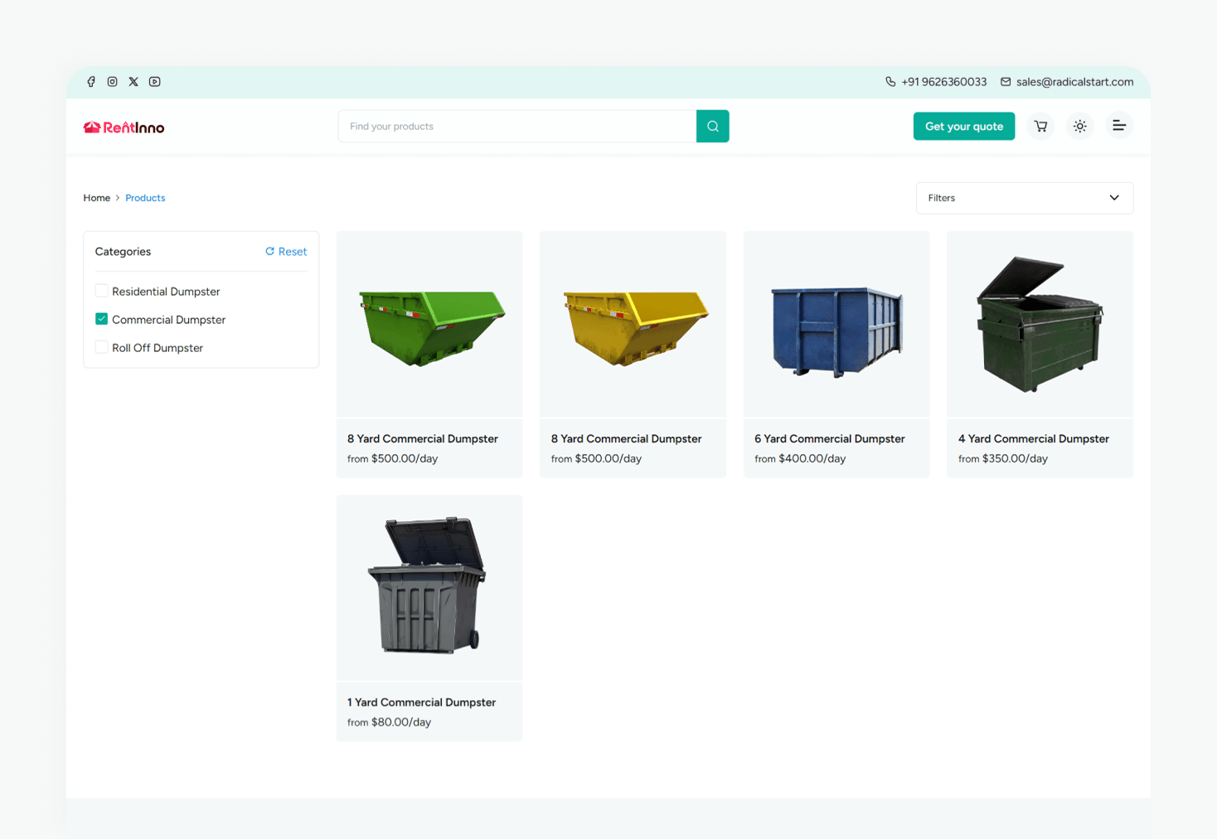
Task: Enable the Residential Dumpster checkbox
Action: [101, 291]
